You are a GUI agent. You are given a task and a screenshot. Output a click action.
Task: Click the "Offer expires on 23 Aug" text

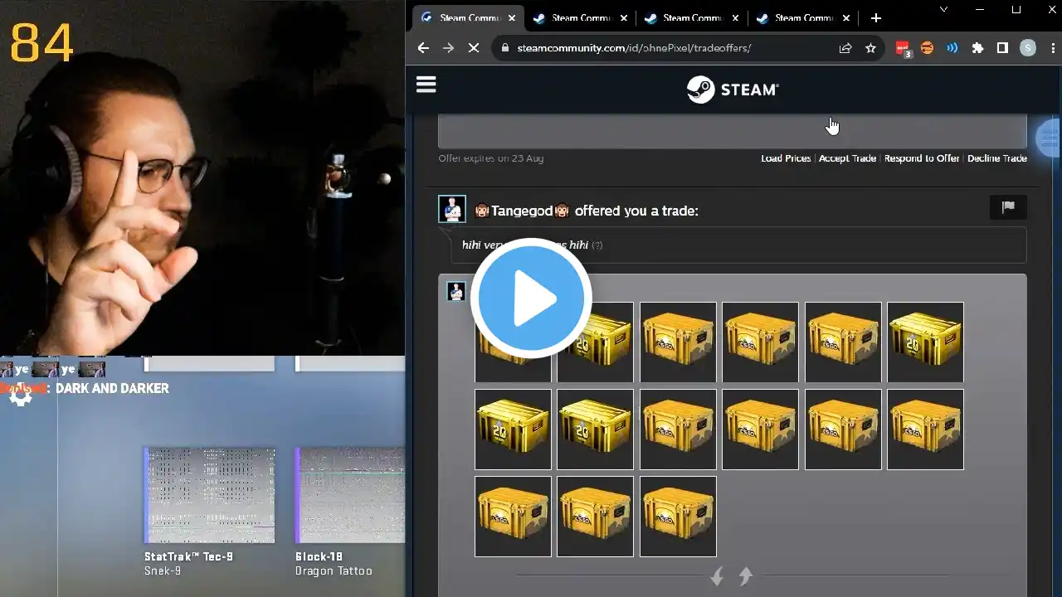490,158
